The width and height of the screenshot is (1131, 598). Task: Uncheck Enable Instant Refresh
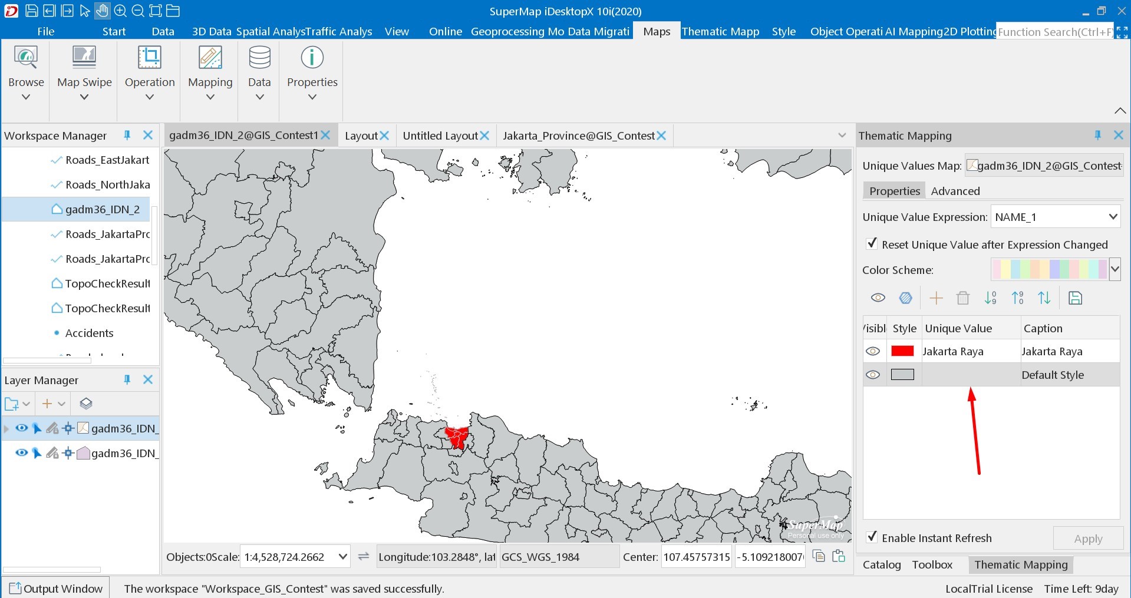pos(872,537)
